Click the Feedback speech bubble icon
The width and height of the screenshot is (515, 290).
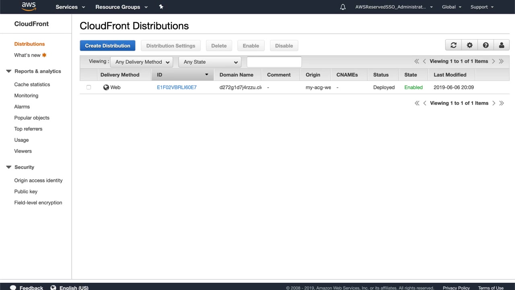tap(13, 288)
